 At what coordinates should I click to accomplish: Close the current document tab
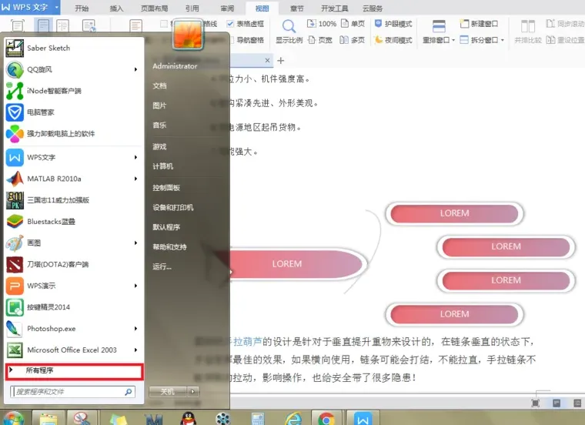tap(267, 61)
